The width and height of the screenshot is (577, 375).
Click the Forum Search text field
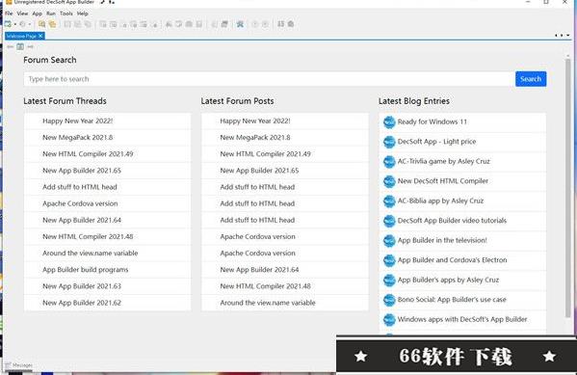pos(269,79)
